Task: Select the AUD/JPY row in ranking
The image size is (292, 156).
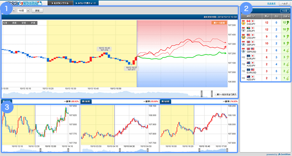Action: pos(266,64)
